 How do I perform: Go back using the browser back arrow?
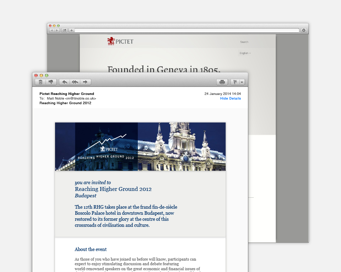pos(52,30)
